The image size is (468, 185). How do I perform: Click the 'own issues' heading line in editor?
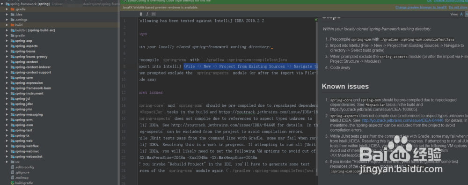[151, 93]
